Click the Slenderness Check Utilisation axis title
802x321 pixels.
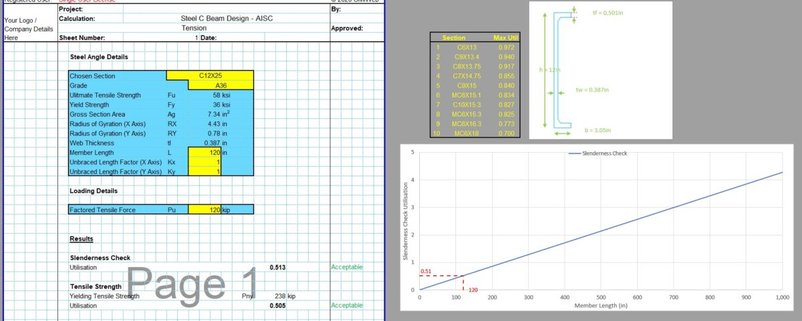tap(404, 221)
